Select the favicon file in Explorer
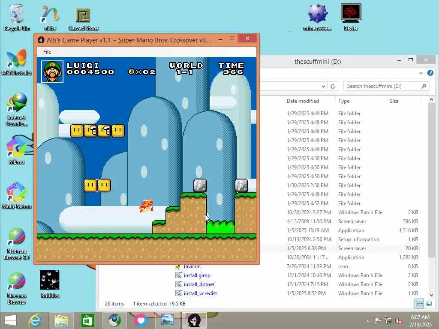The image size is (439, 329). 192,266
